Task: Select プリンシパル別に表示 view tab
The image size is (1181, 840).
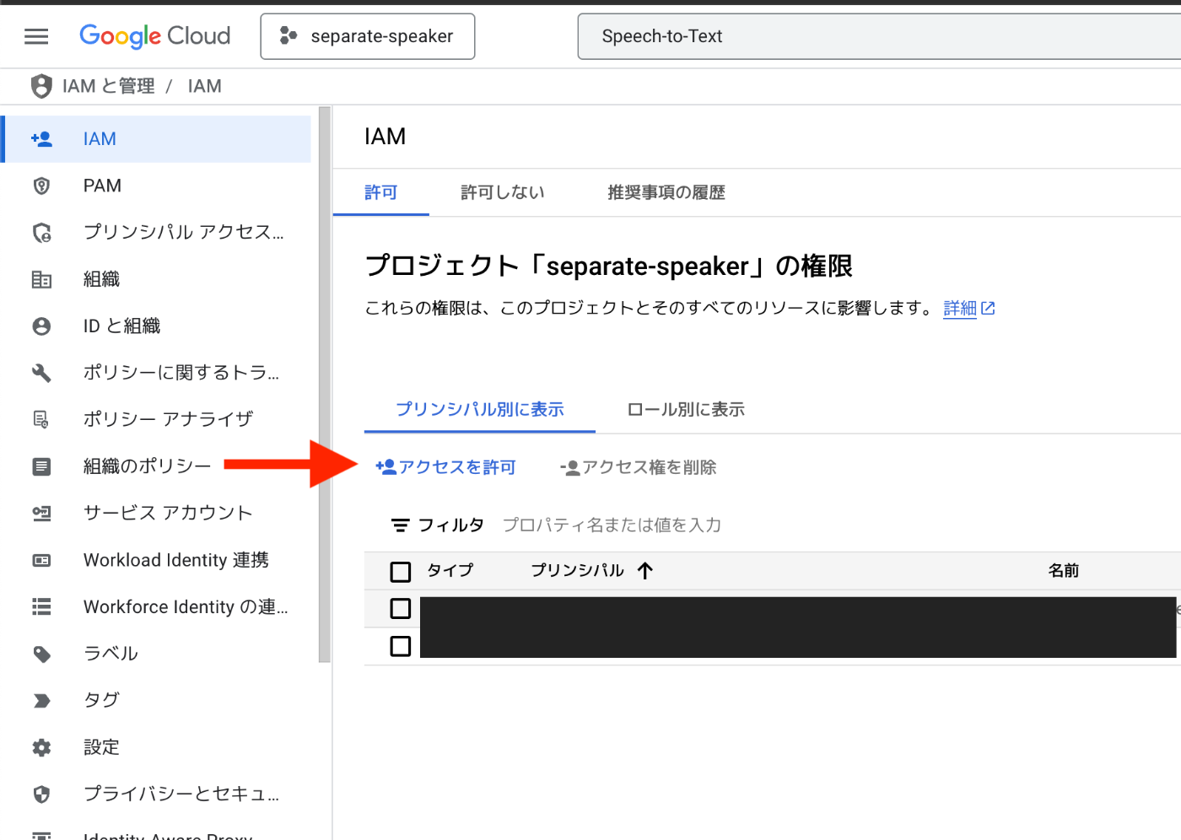Action: (x=480, y=409)
